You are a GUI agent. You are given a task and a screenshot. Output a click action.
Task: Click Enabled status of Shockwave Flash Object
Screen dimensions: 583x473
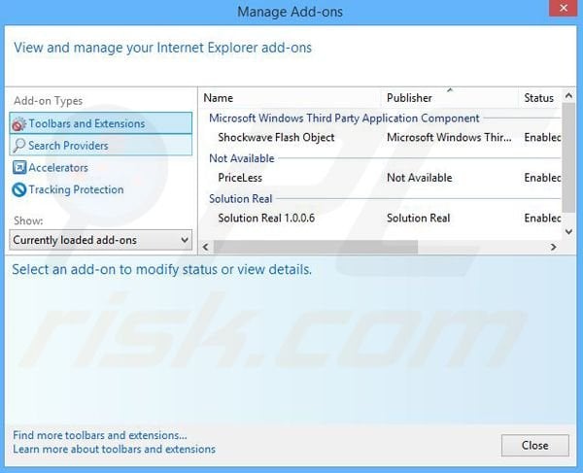click(542, 138)
